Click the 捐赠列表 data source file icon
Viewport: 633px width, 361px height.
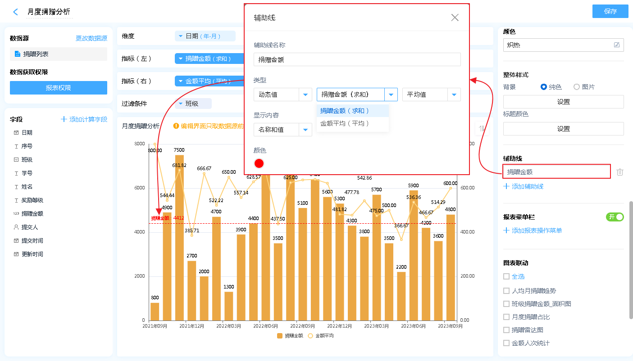click(18, 54)
